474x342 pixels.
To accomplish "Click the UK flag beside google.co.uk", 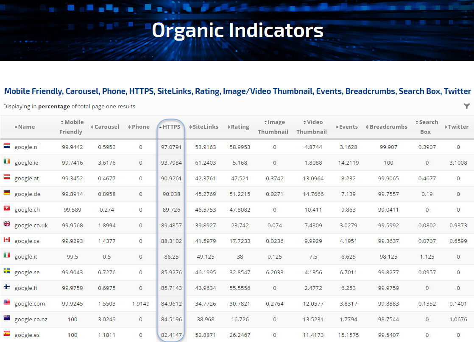I will pos(7,224).
